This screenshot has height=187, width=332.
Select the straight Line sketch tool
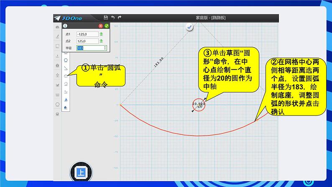click(x=66, y=68)
